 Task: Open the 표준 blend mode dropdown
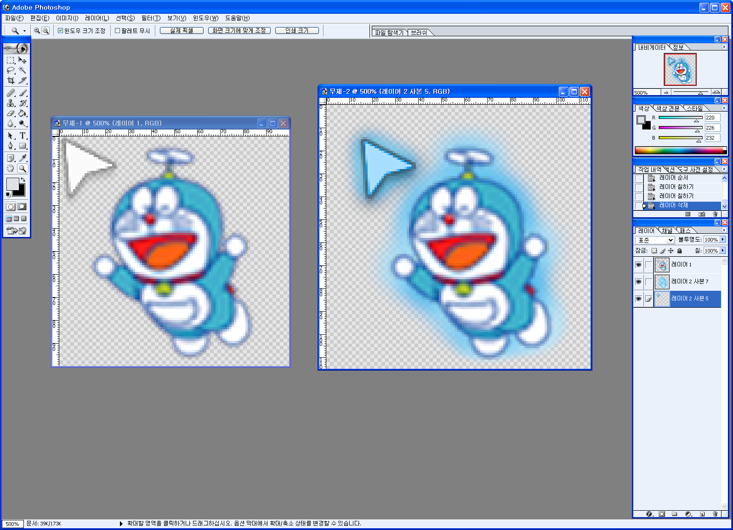point(655,240)
